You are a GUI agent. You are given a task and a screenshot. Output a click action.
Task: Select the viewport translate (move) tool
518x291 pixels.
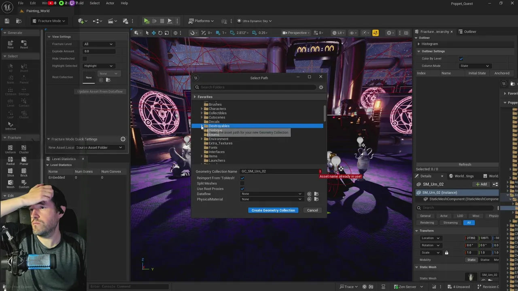(154, 33)
